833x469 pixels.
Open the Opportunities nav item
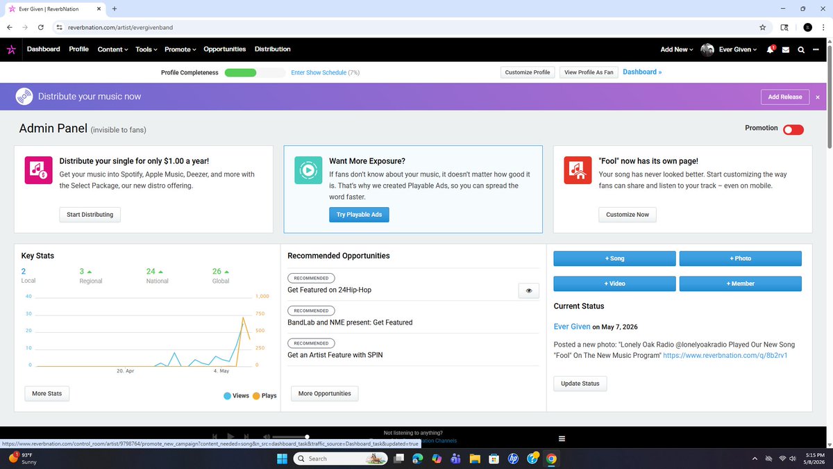point(225,49)
